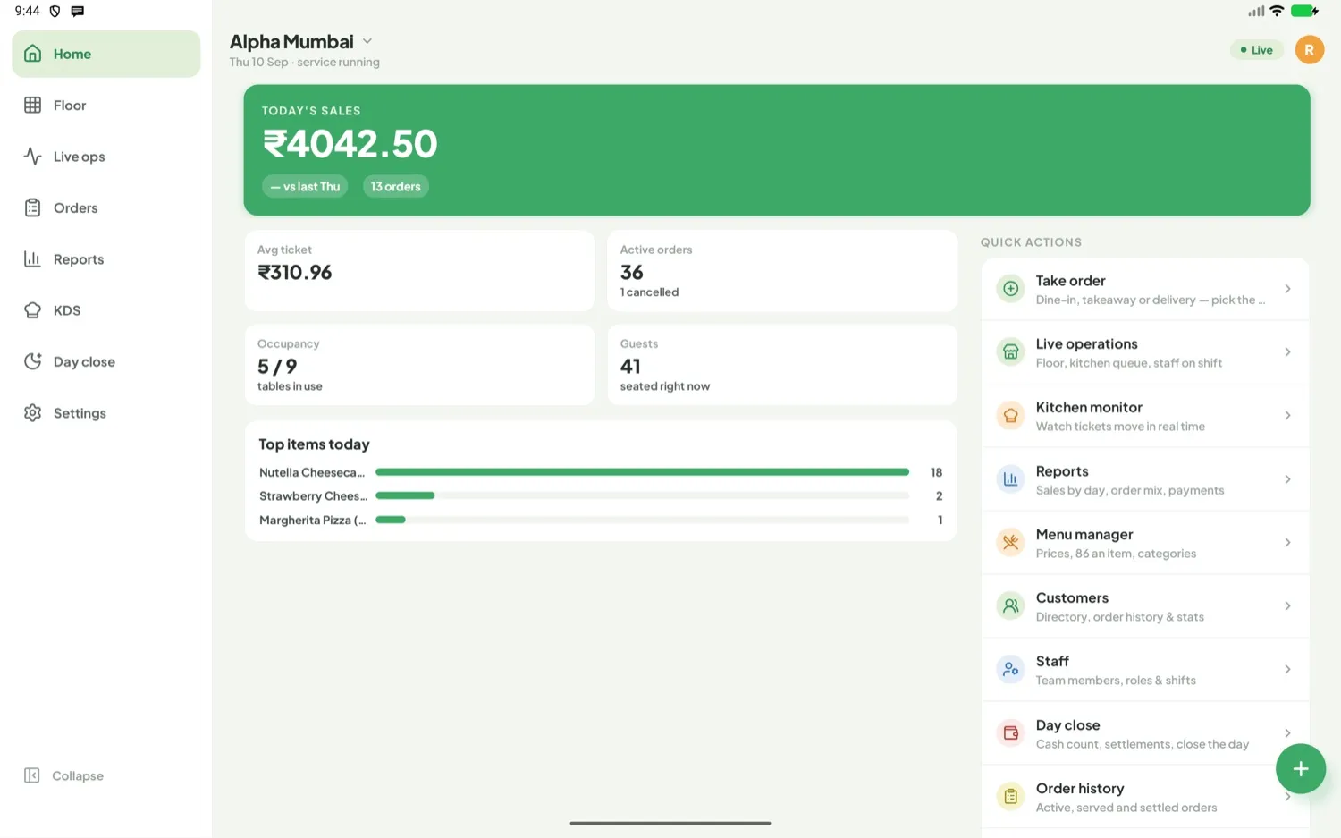Click the Live operations storefront icon

1010,352
